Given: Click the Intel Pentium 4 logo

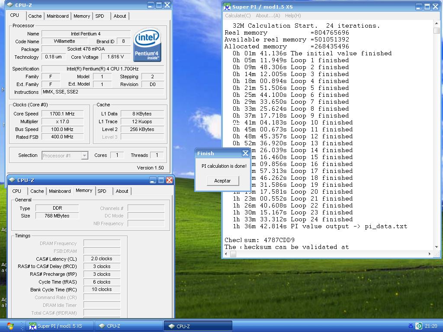Looking at the screenshot, I should click(x=147, y=45).
